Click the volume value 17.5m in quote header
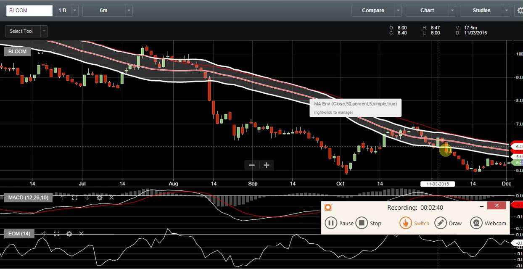Image resolution: width=523 pixels, height=269 pixels. click(471, 28)
